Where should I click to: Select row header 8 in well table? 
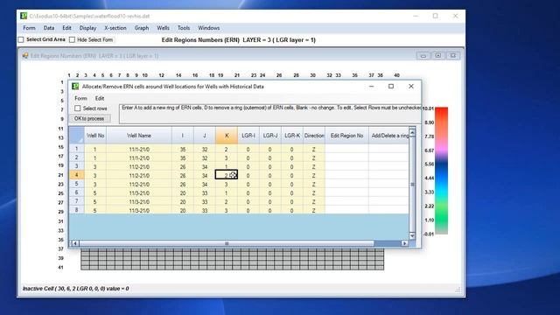[76, 210]
